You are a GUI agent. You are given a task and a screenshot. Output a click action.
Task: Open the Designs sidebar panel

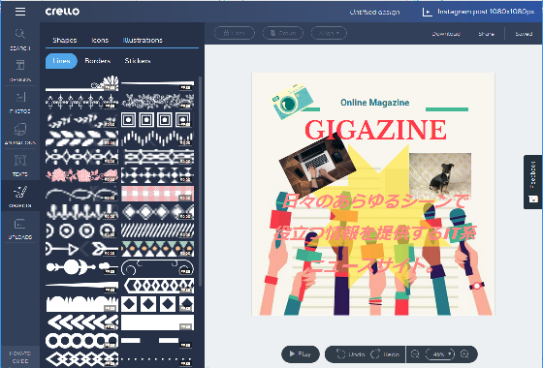pyautogui.click(x=20, y=71)
